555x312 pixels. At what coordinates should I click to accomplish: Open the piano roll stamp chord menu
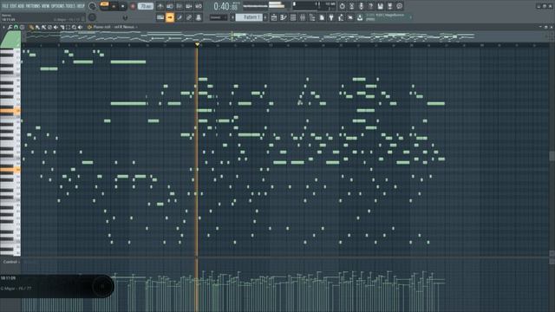(x=22, y=27)
